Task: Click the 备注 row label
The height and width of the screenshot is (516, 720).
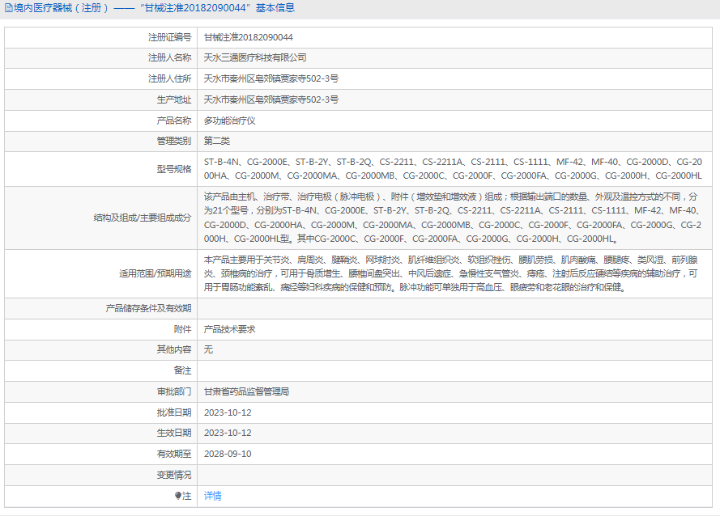Action: 183,370
